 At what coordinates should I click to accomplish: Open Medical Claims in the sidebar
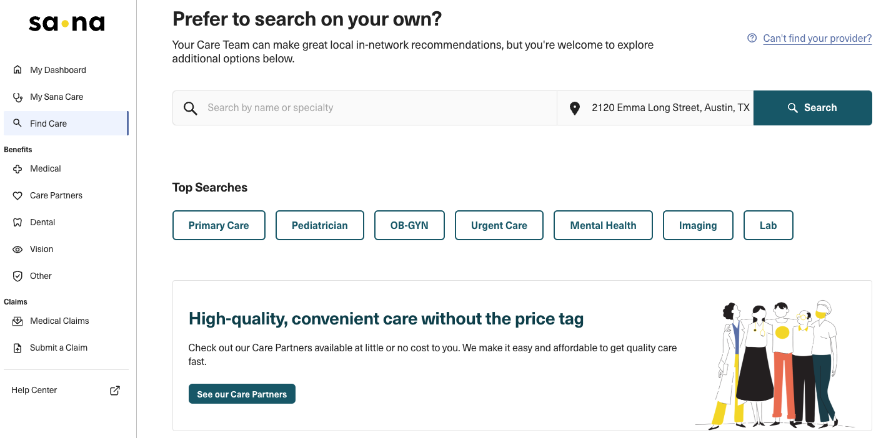59,321
